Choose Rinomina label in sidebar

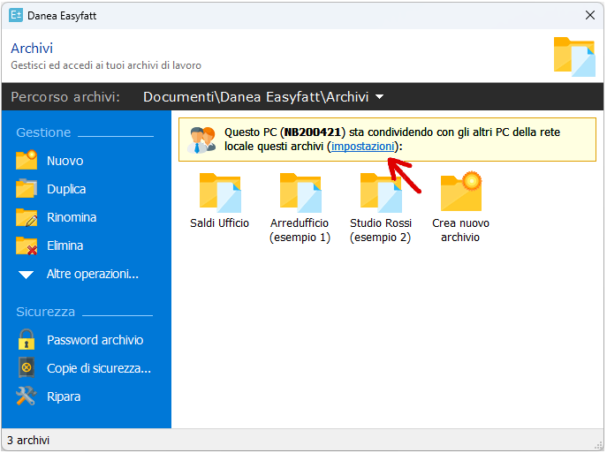coord(72,217)
